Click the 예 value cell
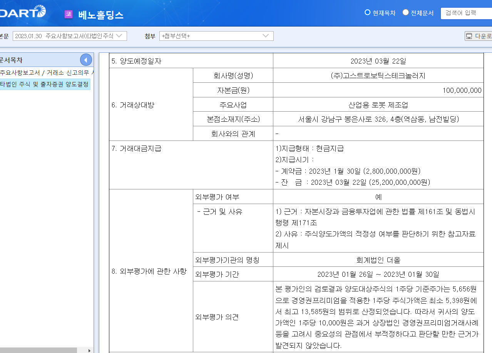Image resolution: width=492 pixels, height=353 pixels. (x=378, y=197)
